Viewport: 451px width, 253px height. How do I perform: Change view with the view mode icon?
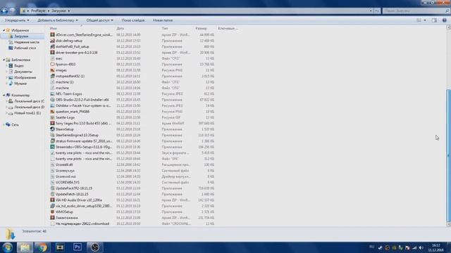(419, 20)
